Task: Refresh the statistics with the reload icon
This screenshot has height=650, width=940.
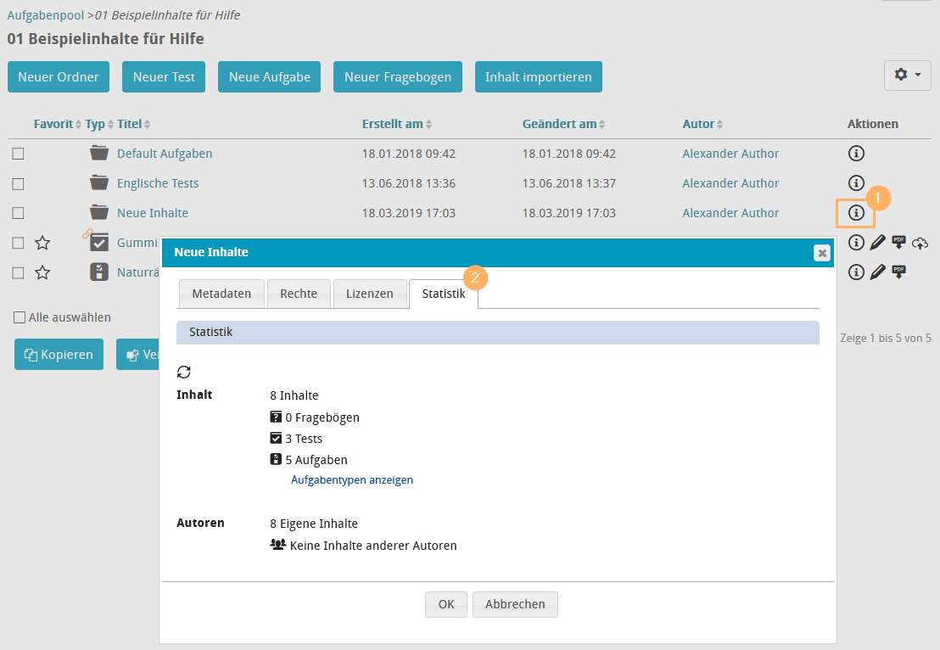Action: tap(183, 372)
